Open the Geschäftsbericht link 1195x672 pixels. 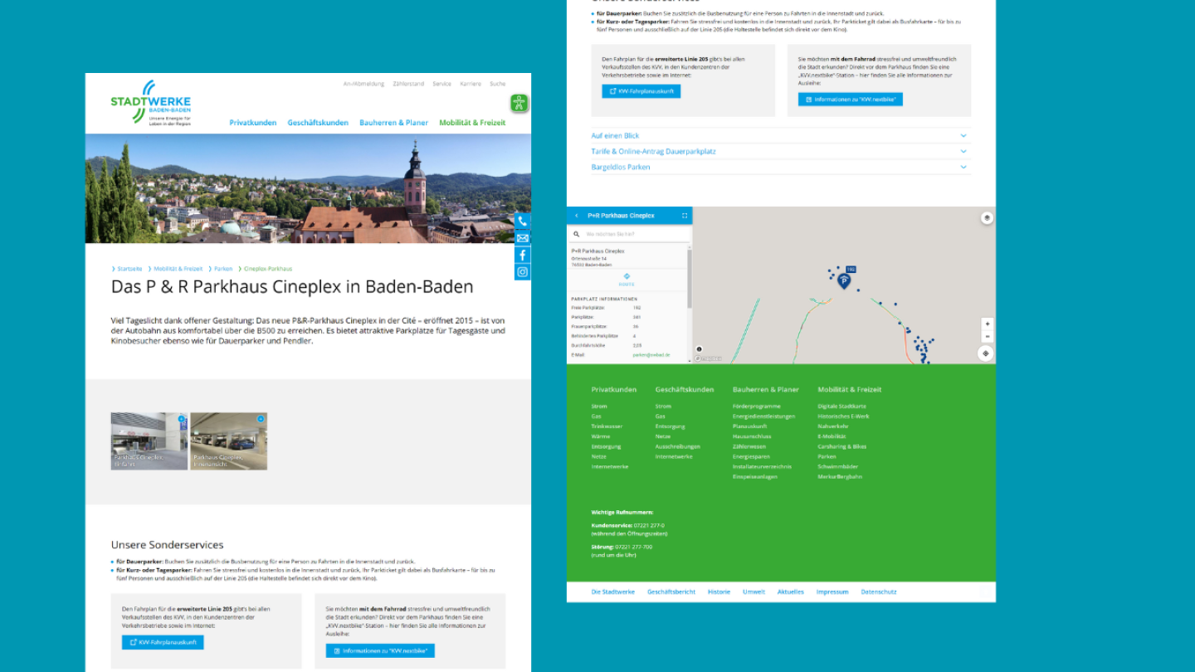point(671,592)
